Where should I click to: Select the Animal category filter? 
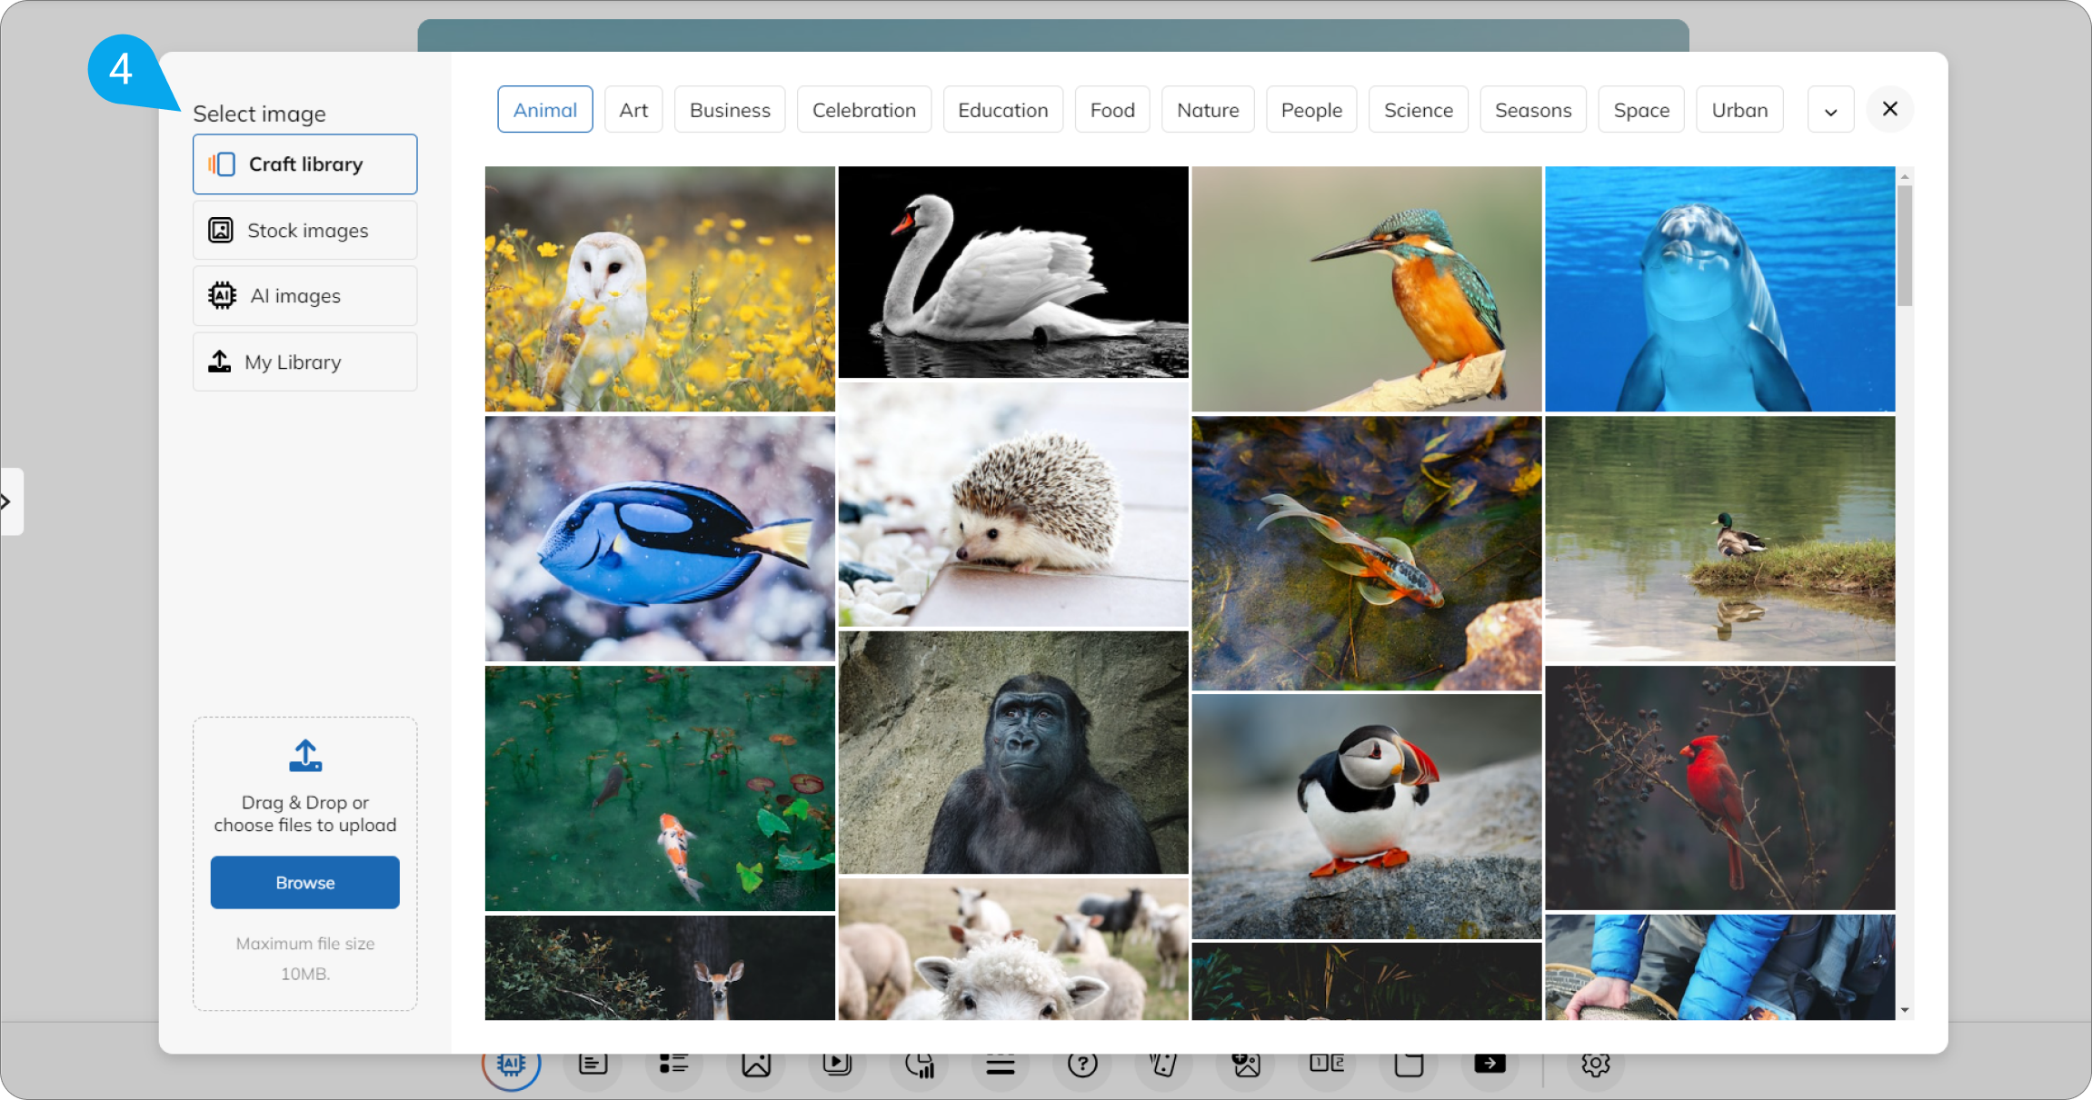(x=545, y=110)
